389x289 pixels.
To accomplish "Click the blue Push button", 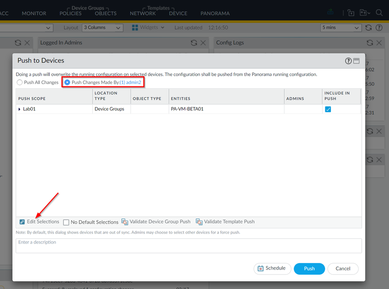I will [x=309, y=269].
